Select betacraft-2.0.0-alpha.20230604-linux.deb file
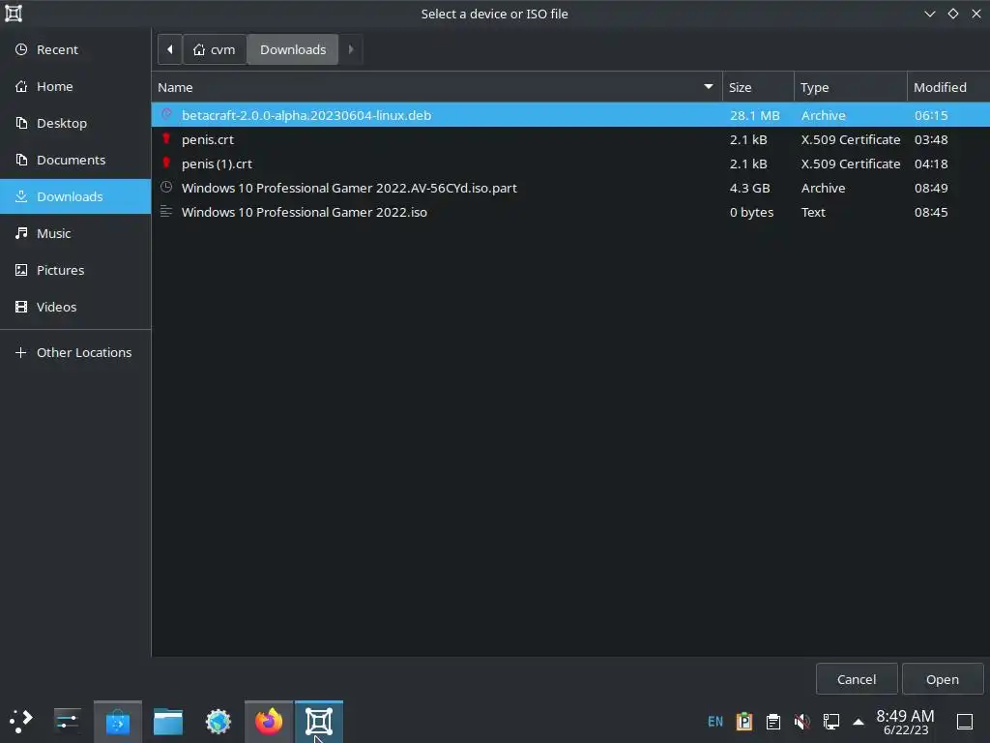990x743 pixels. coord(570,115)
